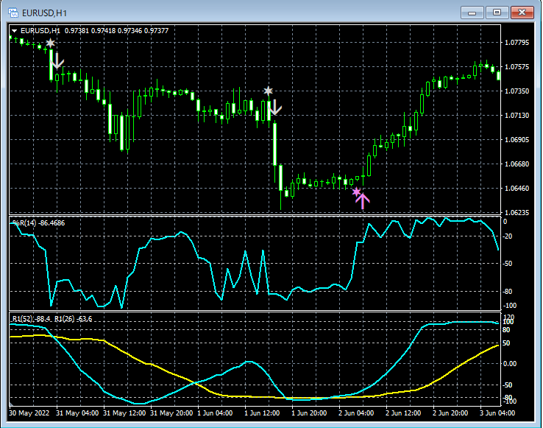This screenshot has width=543, height=428.
Task: Click the %R(14) indicator label
Action: [38, 222]
